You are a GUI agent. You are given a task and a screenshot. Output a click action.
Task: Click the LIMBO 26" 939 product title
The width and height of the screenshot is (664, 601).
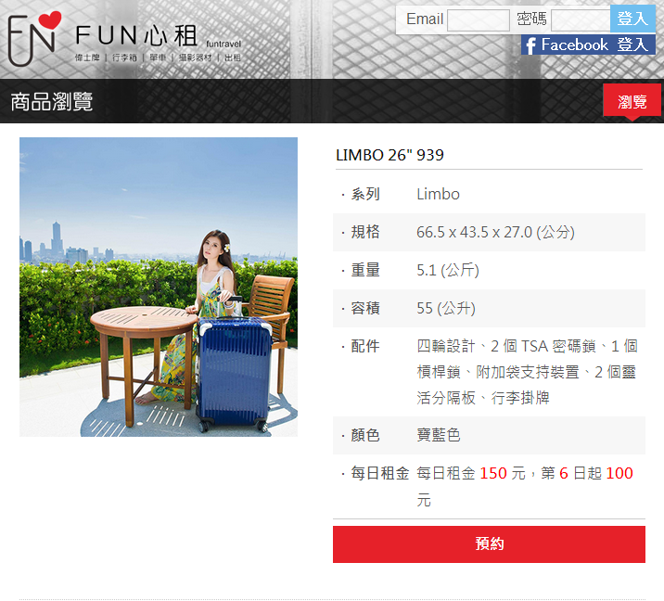click(389, 155)
